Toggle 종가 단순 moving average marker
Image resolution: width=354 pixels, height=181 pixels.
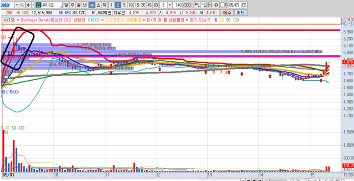click(187, 20)
